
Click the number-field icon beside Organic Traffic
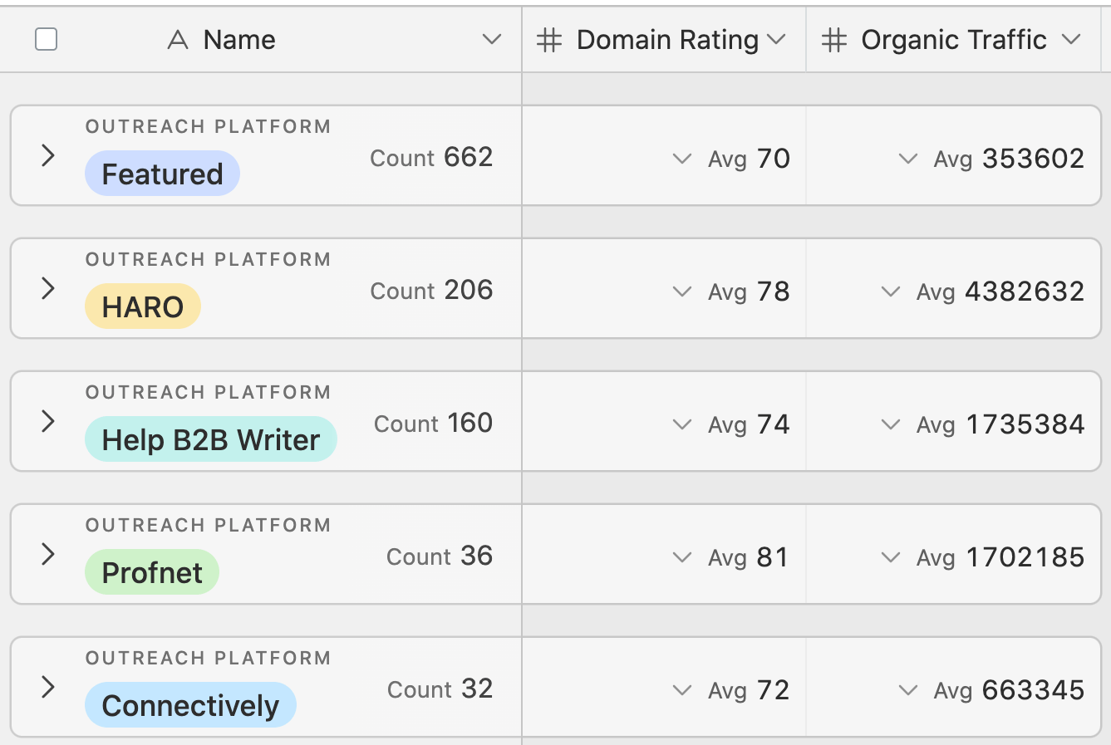(x=833, y=40)
